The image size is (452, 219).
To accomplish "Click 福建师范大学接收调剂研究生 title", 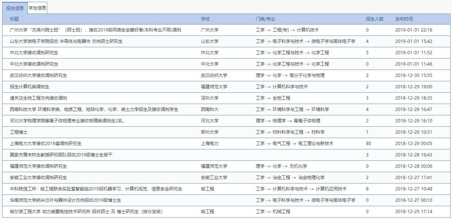I will 38,166.
